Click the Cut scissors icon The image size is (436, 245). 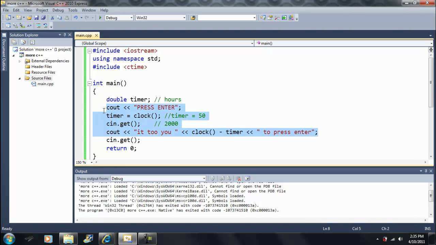pos(52,18)
